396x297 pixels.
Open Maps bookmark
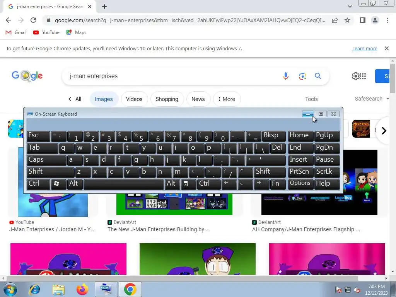76,32
